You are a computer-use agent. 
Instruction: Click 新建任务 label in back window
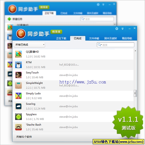[17, 19]
